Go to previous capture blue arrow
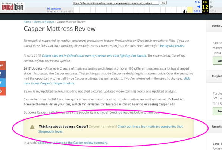 pyautogui.click(x=199, y=7)
